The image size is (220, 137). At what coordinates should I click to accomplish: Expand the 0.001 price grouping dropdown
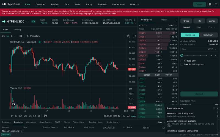click(143, 25)
